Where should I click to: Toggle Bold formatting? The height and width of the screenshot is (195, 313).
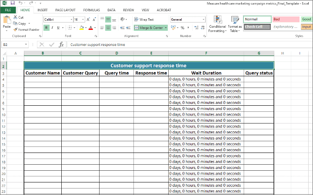pos(47,28)
